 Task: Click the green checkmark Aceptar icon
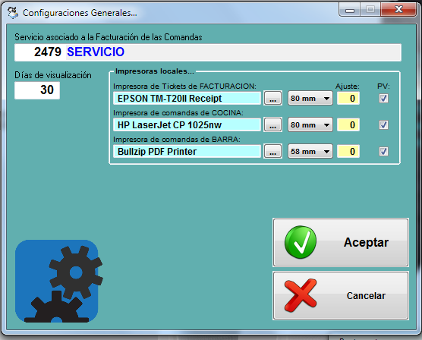click(301, 242)
